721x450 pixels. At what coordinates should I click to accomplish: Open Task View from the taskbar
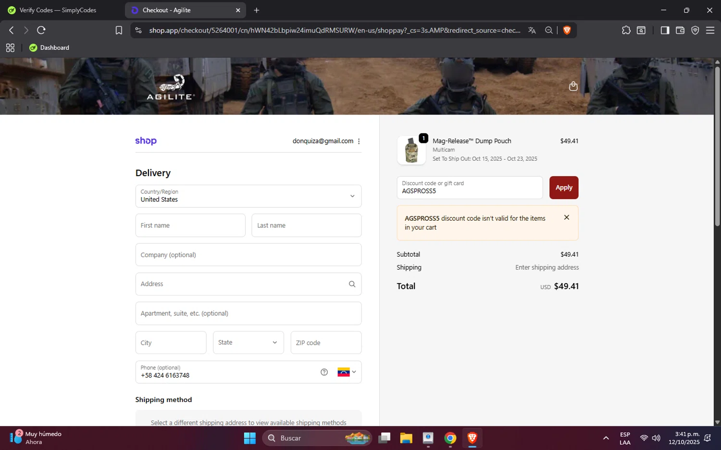384,438
